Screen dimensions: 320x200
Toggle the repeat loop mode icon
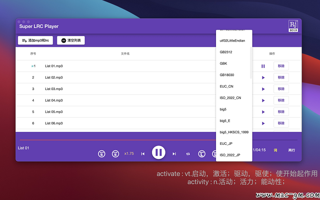(188, 154)
